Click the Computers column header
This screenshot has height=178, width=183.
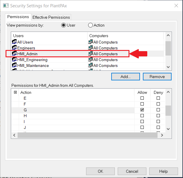coord(126,36)
